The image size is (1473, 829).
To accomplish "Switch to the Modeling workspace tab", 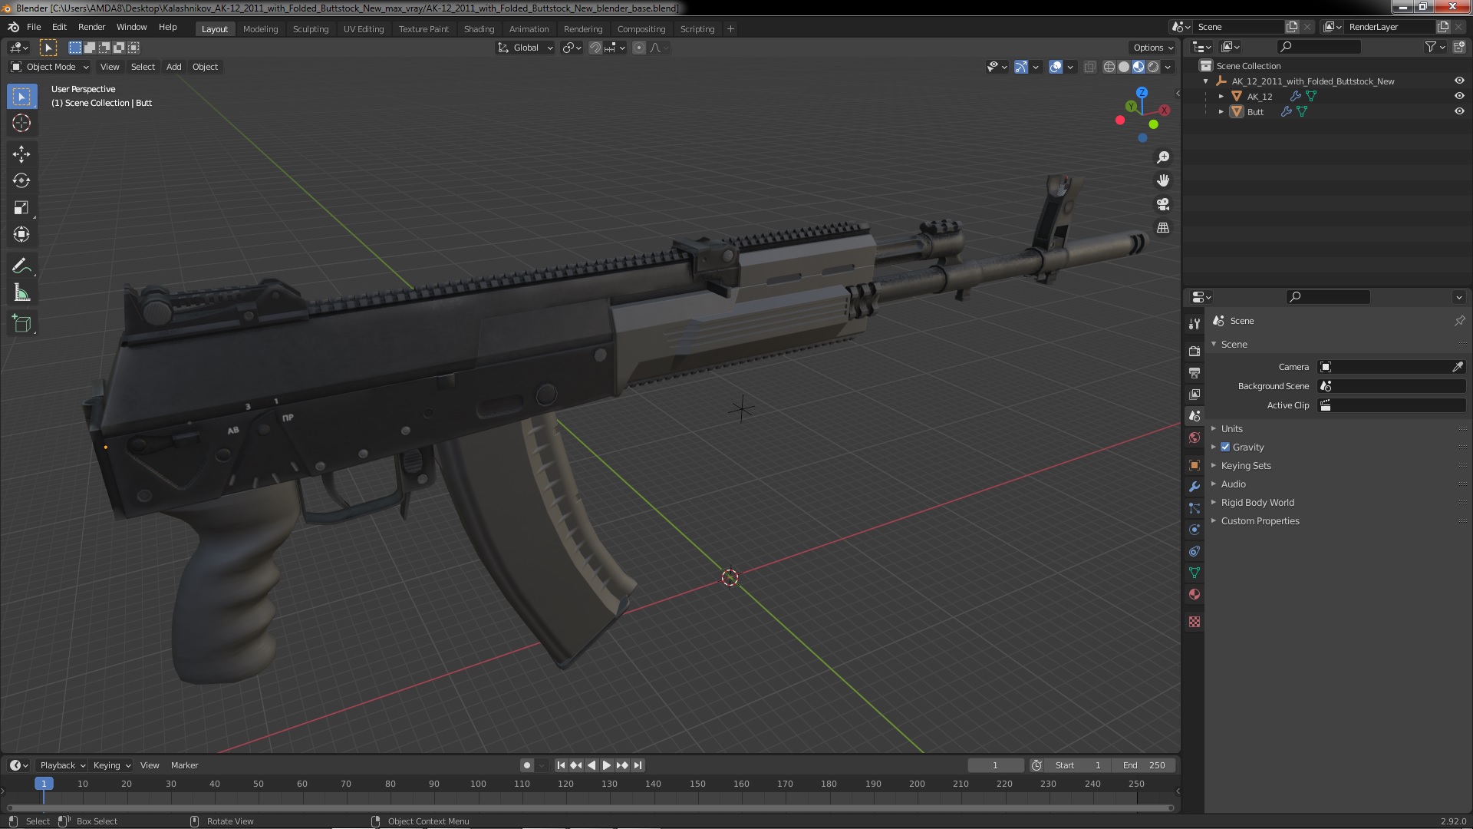I will coord(260,29).
